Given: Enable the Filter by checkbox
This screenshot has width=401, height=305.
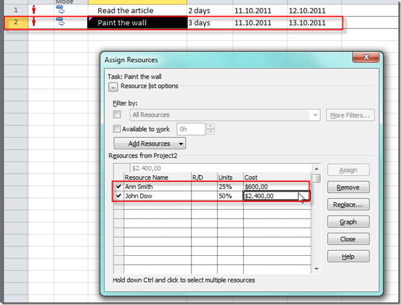Looking at the screenshot, I should pos(117,115).
